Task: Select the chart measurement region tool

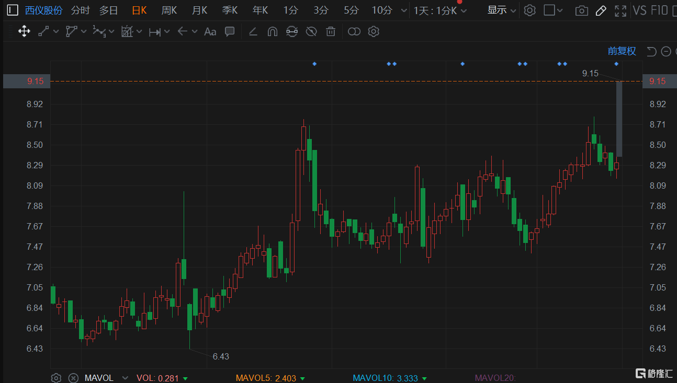Action: click(127, 31)
